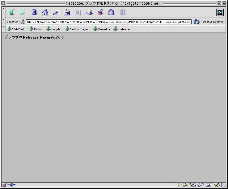Open the Inbox mailbox component icon
Screen dimensions: 228x189
tap(192, 185)
